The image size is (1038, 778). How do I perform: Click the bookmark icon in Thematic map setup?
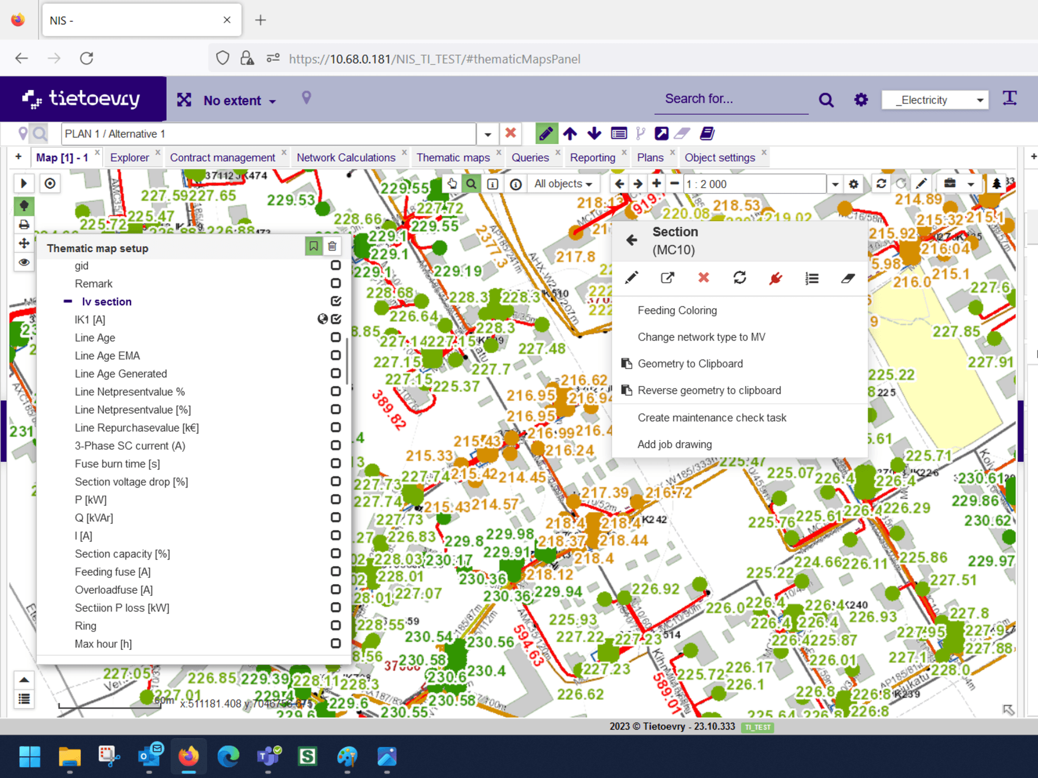tap(313, 246)
